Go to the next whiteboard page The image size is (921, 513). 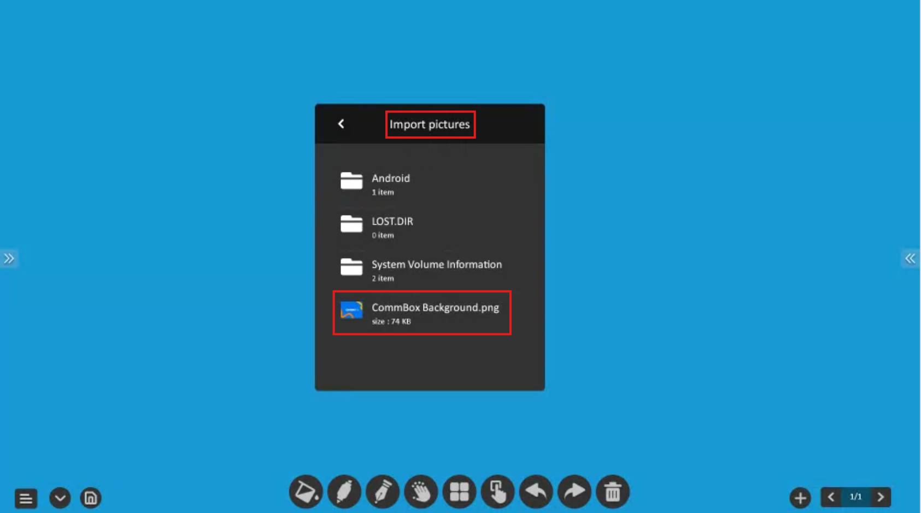(x=881, y=497)
